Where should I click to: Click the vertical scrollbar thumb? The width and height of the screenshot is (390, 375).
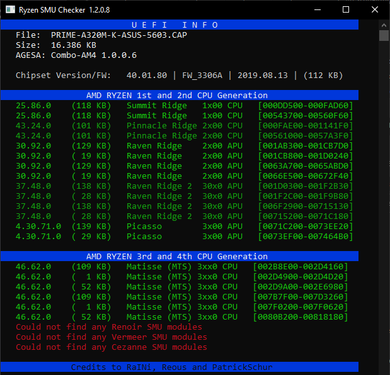coord(384,35)
